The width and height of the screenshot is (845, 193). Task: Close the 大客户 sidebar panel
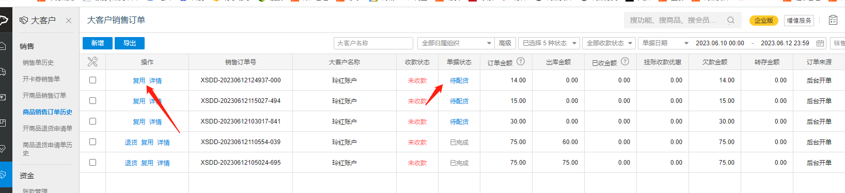tap(69, 21)
